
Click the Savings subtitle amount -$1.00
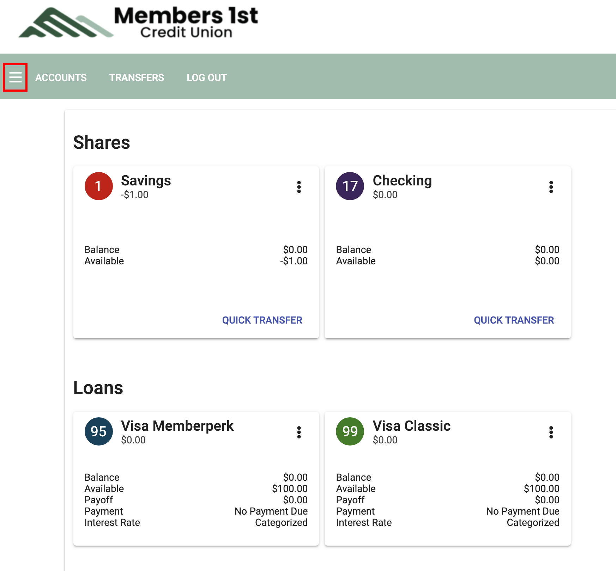coord(135,195)
